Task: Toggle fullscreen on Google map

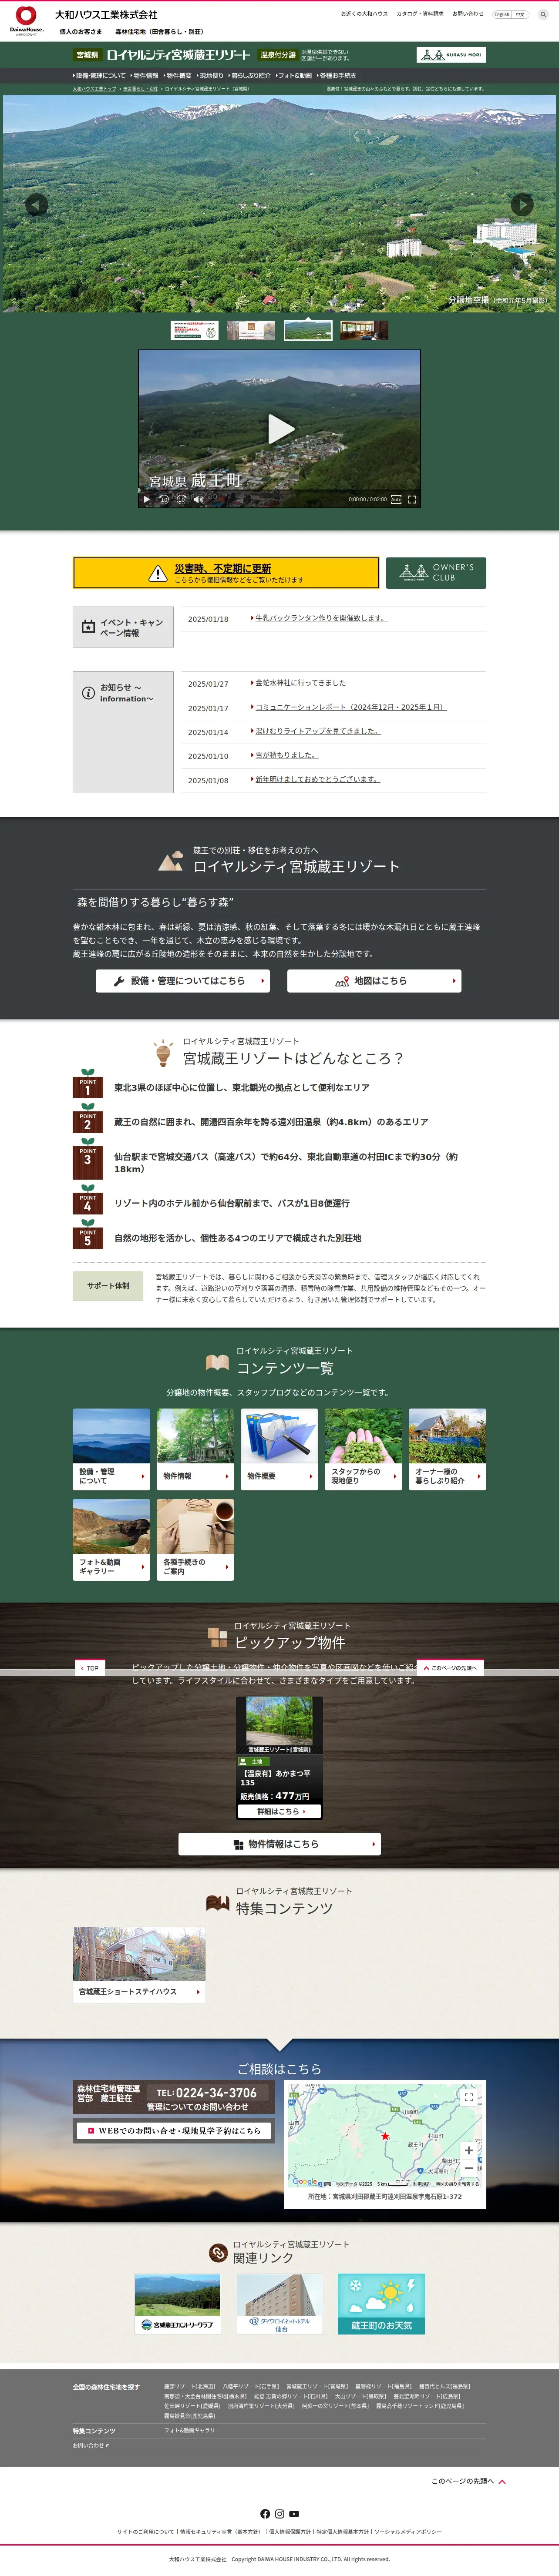Action: [468, 2097]
